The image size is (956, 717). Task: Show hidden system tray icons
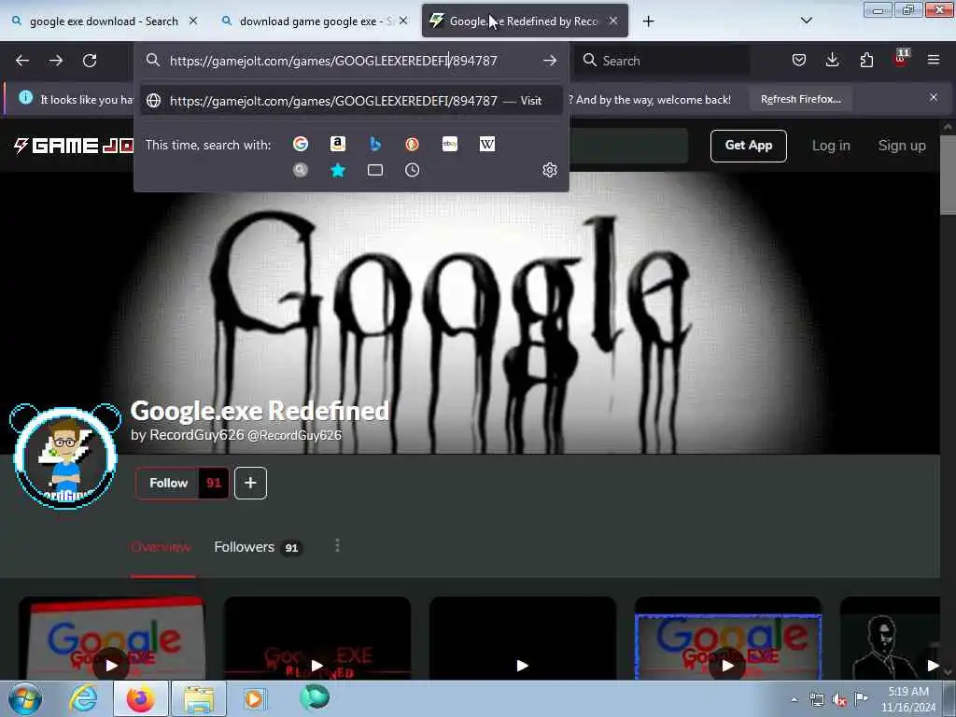pos(794,699)
